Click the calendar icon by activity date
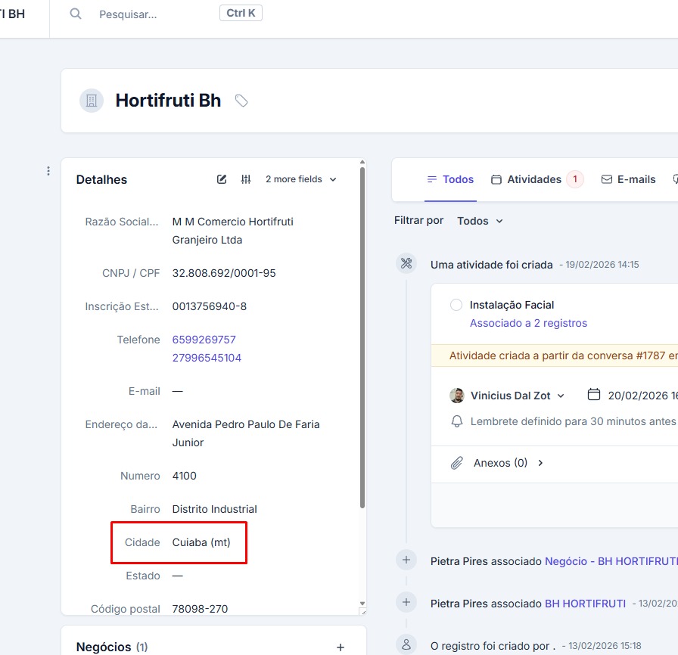 (594, 395)
